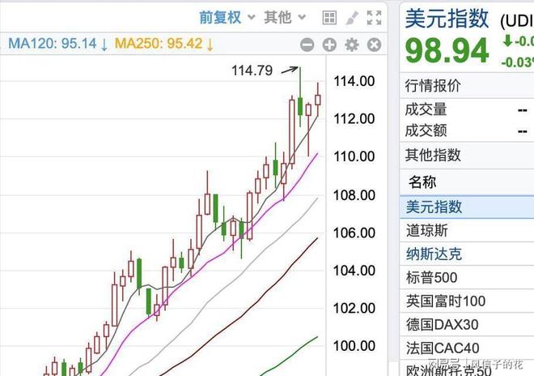Screen dimensions: 534x376
Task: Select the drawing brush tool
Action: pyautogui.click(x=351, y=17)
